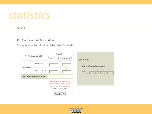Click the 'Phi Coefficient of Association' page heading
Image resolution: width=152 pixels, height=114 pixels.
35,40
